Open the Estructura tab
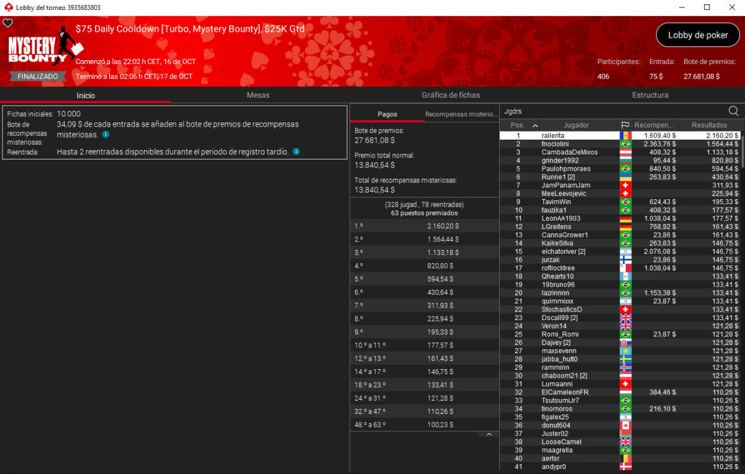 (x=650, y=95)
